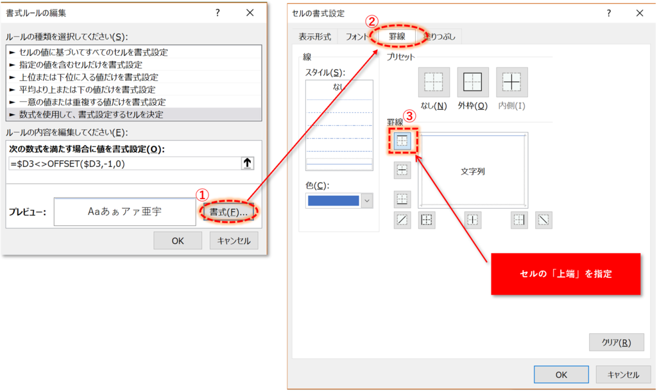Switch to the フォント tab
657x391 pixels.
(357, 37)
